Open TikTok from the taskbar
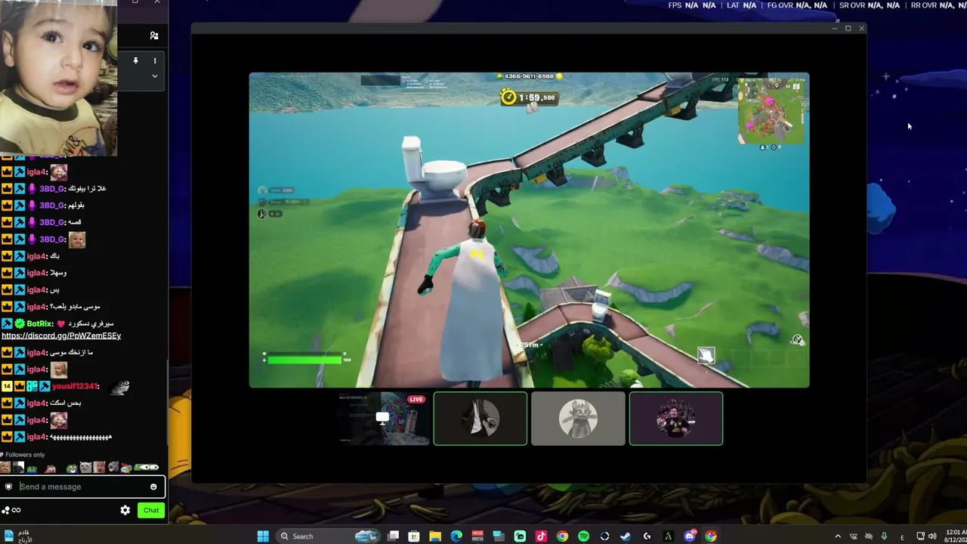This screenshot has height=544, width=967. (x=541, y=536)
